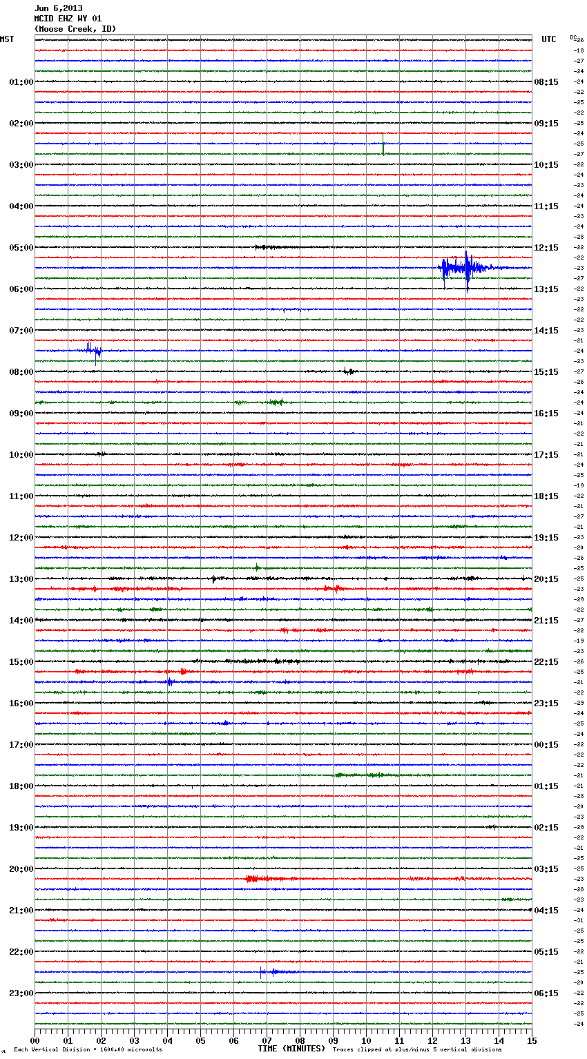Click the 06:15 UTC row label
This screenshot has height=1059, width=587.
pos(546,993)
